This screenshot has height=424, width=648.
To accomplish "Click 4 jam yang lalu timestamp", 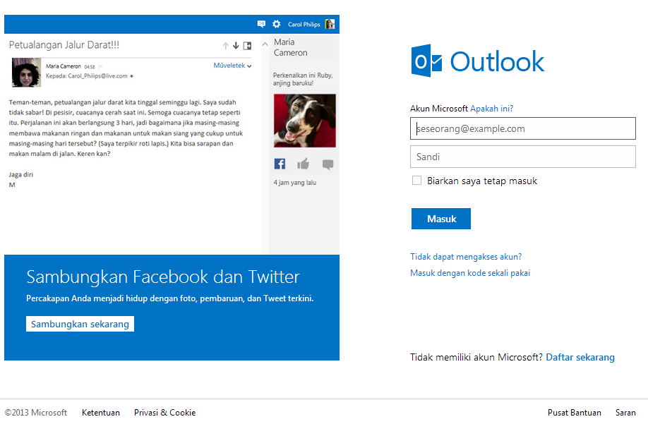I will (x=294, y=183).
